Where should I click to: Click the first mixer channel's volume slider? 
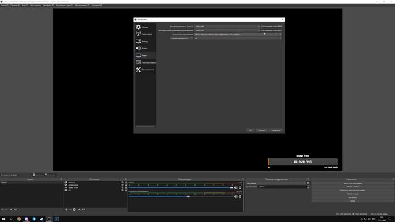[x=181, y=187]
